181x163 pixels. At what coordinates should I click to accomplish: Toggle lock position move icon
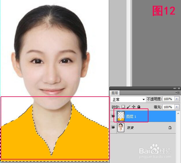[133, 107]
